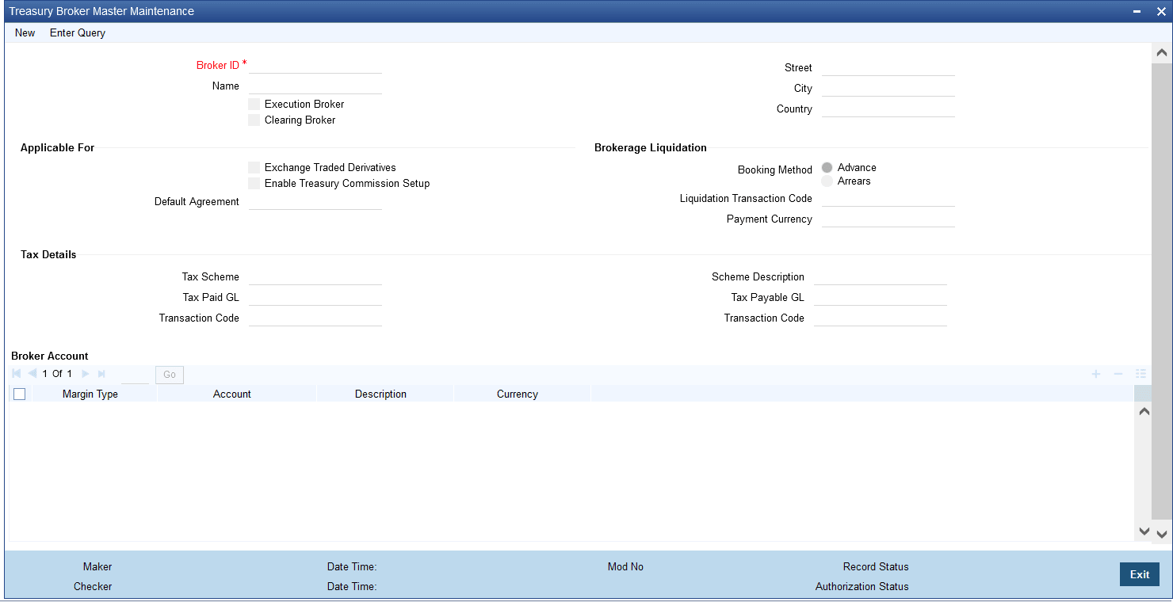Click the Default Agreement field
Screen dimensions: 1173x602
tap(315, 201)
